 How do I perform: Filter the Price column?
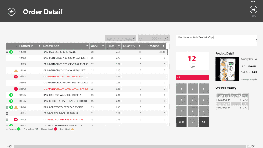tap(119, 46)
